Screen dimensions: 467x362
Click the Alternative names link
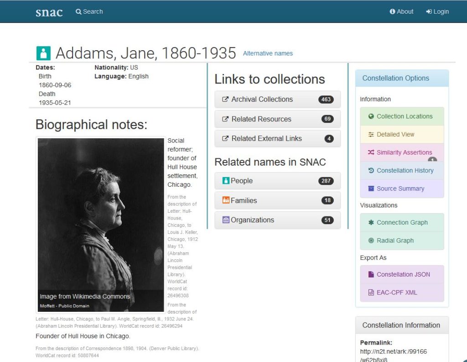tap(268, 53)
